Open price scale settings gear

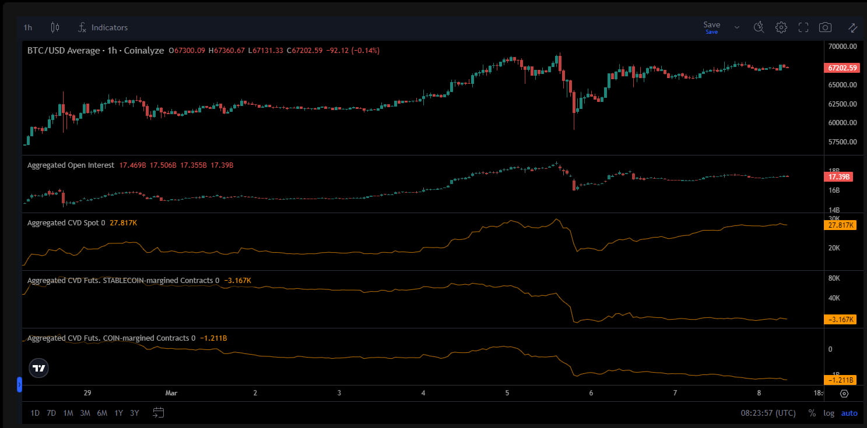point(844,394)
